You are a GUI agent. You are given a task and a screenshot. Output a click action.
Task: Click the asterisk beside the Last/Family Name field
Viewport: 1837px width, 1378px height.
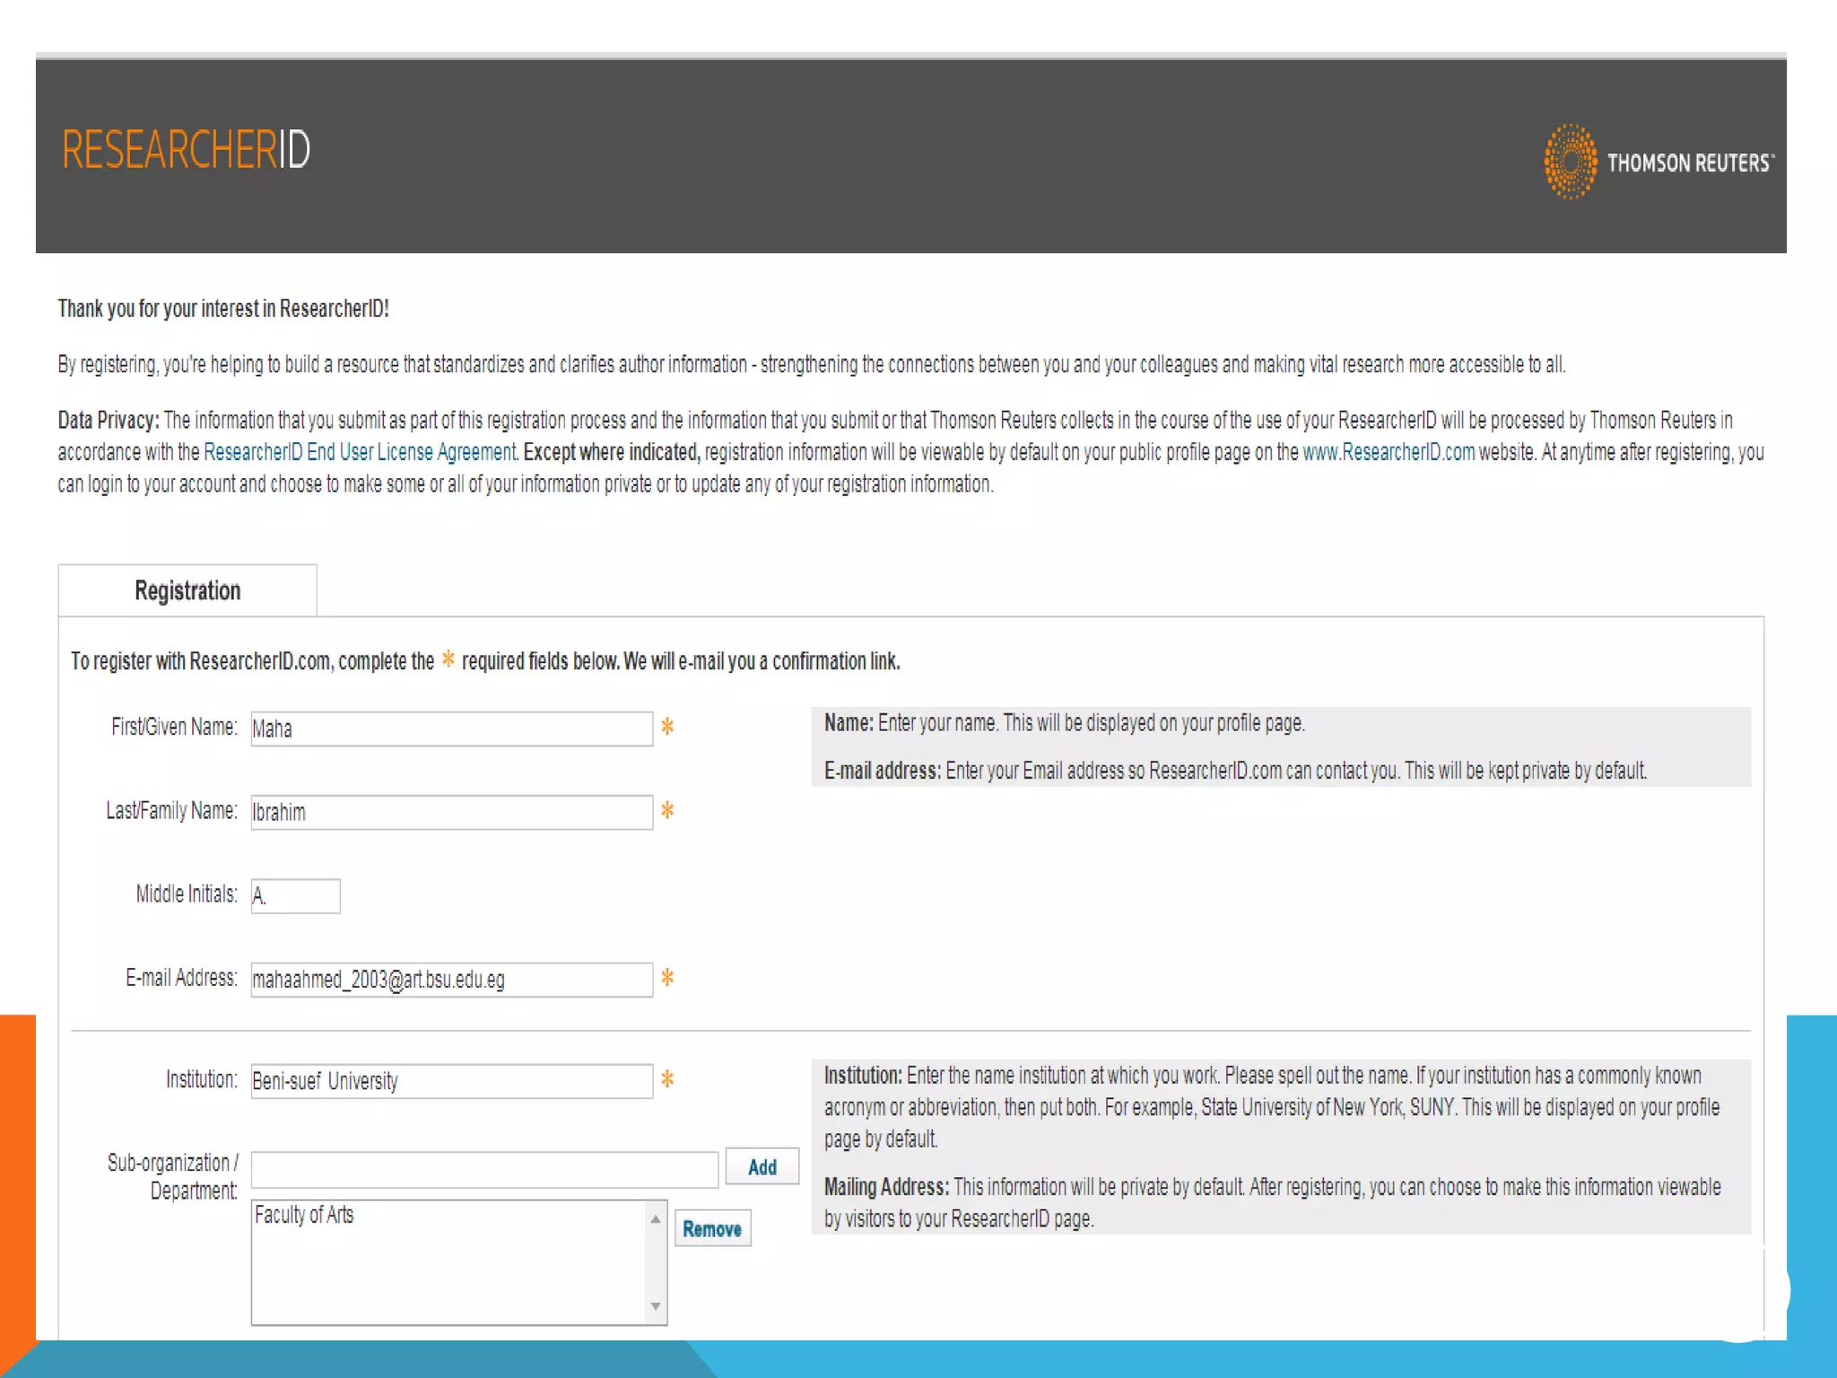(x=667, y=810)
